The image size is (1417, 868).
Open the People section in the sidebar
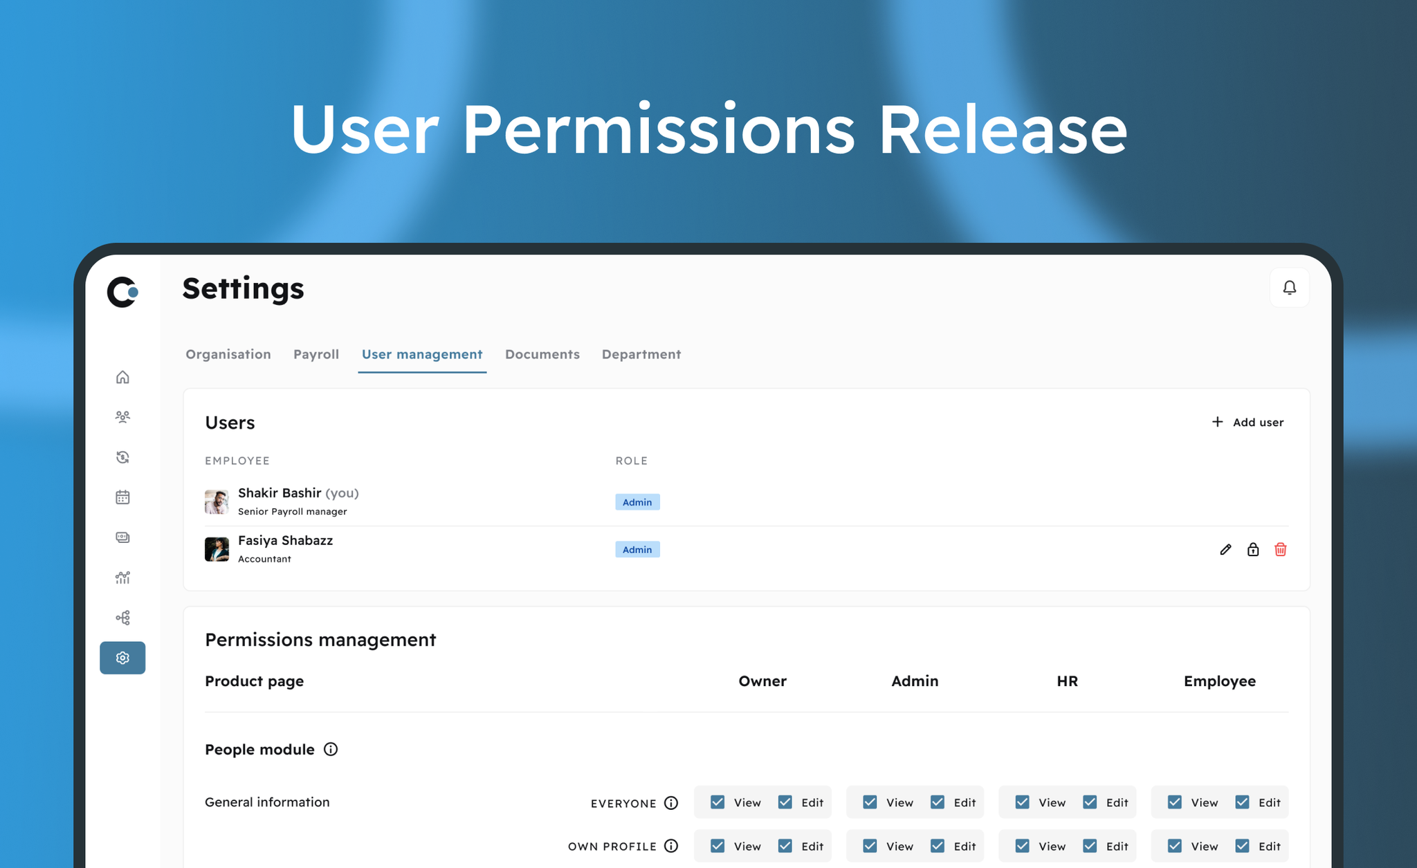[x=122, y=416]
